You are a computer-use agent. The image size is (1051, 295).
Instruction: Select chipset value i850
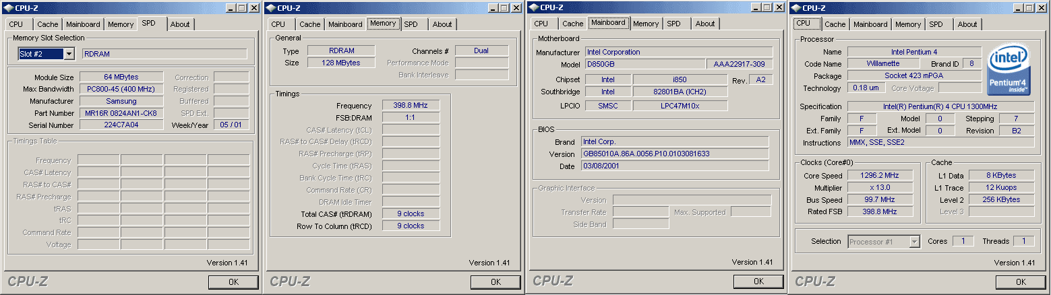click(x=680, y=79)
